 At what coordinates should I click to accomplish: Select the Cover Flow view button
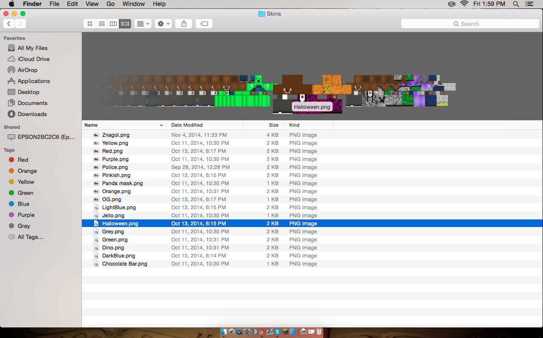pos(125,24)
